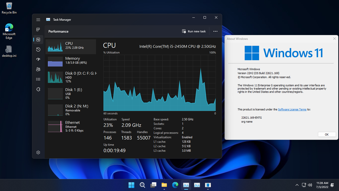Viewport: 339px width, 191px height.
Task: Click the Intel Core i5-2450M CPU name
Action: (178, 46)
